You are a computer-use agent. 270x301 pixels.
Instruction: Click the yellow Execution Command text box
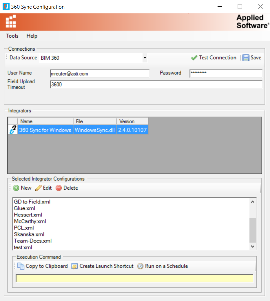point(134,278)
